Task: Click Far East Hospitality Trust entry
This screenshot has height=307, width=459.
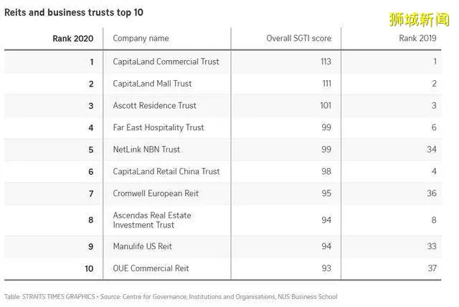Action: pyautogui.click(x=158, y=127)
